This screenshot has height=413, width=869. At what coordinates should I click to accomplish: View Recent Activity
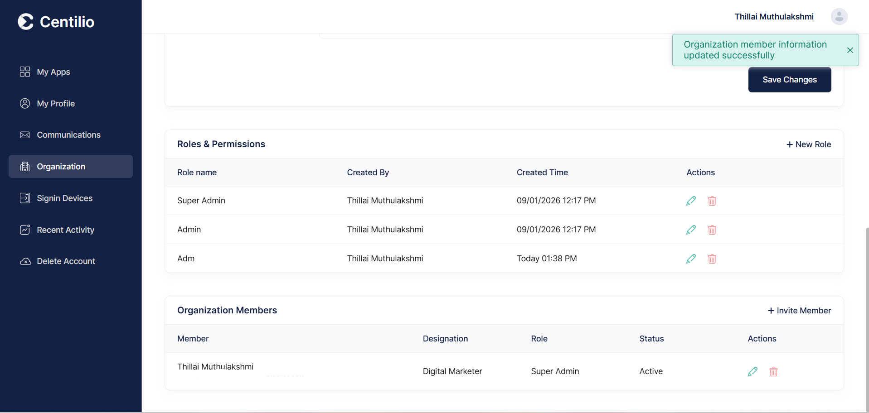coord(65,230)
